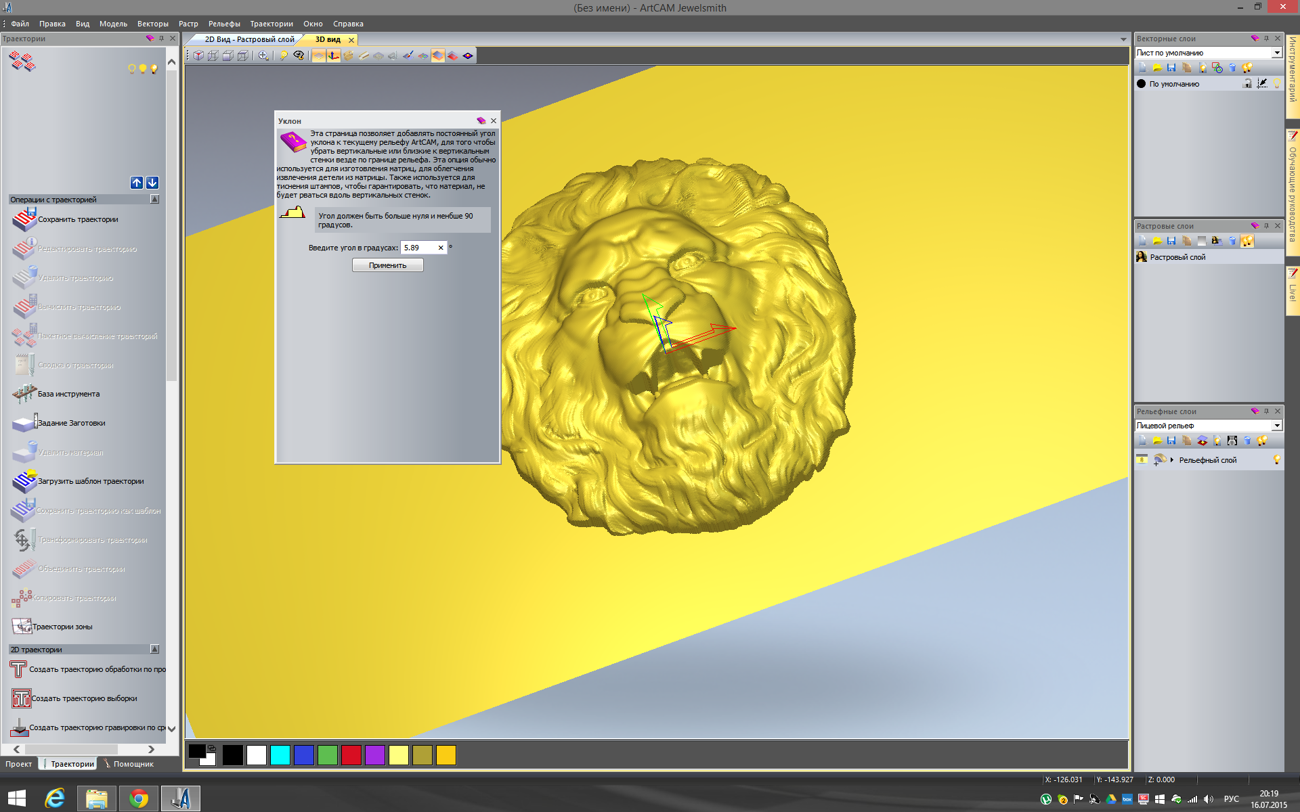Open the Лист по умолчанию dropdown

pos(1277,53)
